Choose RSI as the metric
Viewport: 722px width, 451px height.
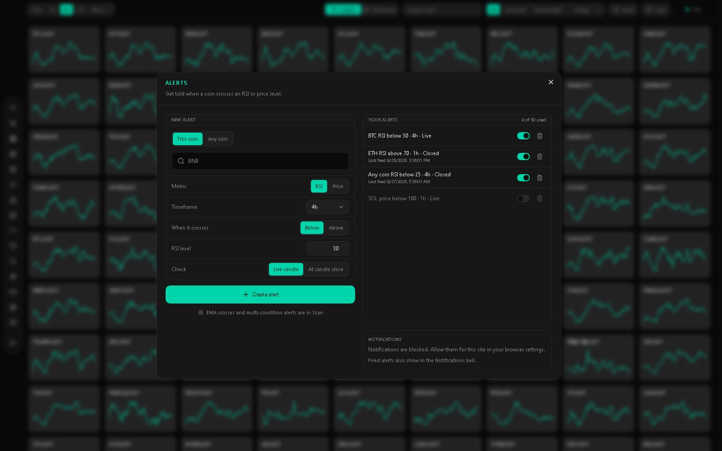click(319, 186)
